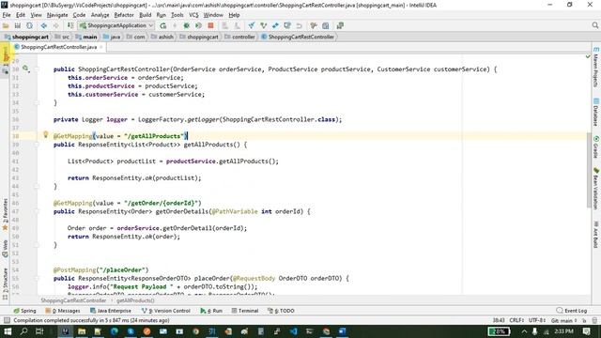Collapse placeOrder method fold at line 55
The height and width of the screenshot is (338, 601).
point(37,278)
